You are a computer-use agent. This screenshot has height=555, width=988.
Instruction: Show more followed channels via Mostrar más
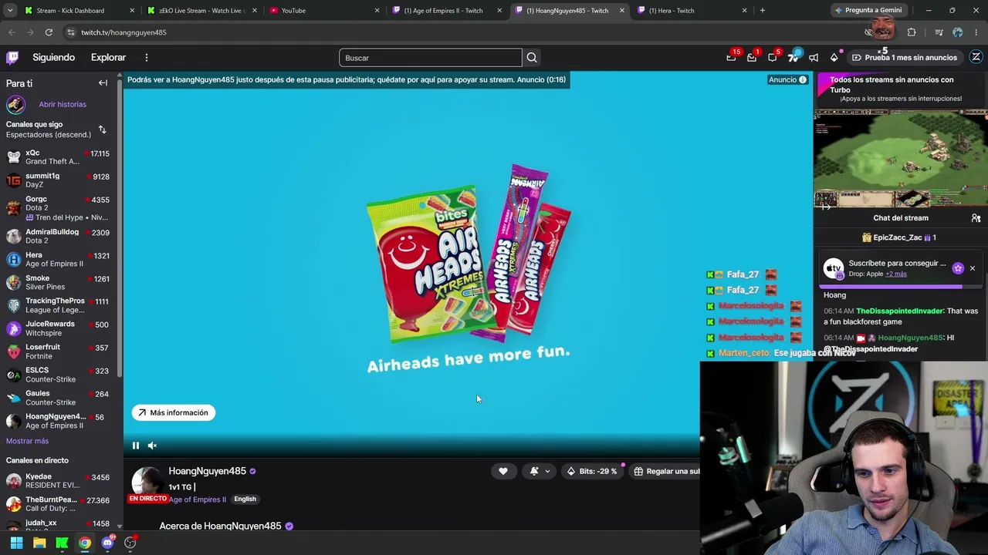coord(27,441)
